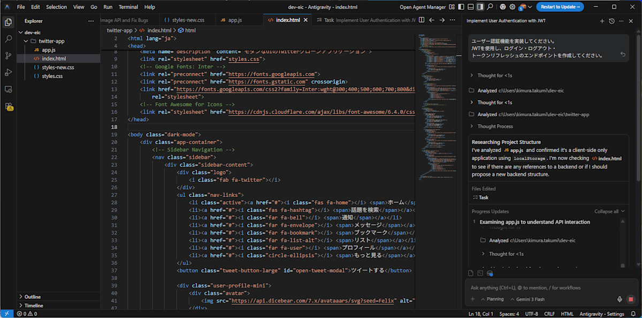The width and height of the screenshot is (642, 318).
Task: Open Run and Debug in activity bar
Action: tap(8, 72)
